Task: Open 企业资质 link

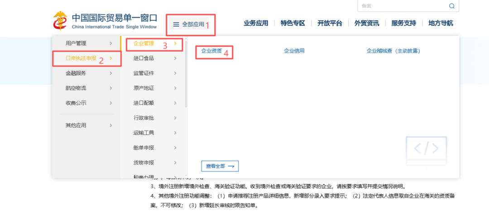Action: point(211,51)
